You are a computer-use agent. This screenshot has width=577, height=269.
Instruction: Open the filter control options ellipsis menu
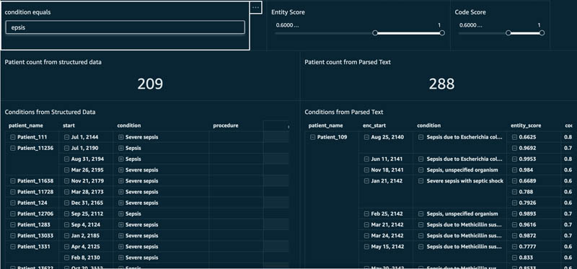[256, 7]
